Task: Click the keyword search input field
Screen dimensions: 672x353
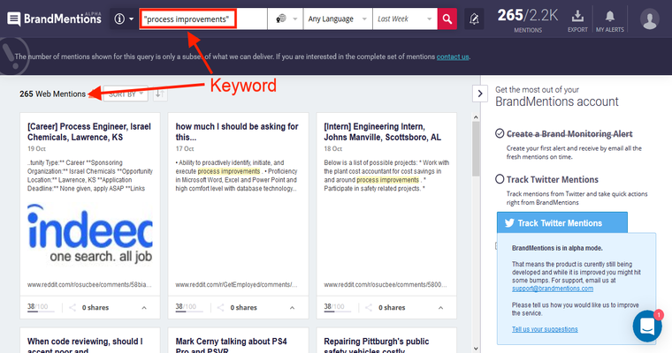Action: (x=203, y=19)
